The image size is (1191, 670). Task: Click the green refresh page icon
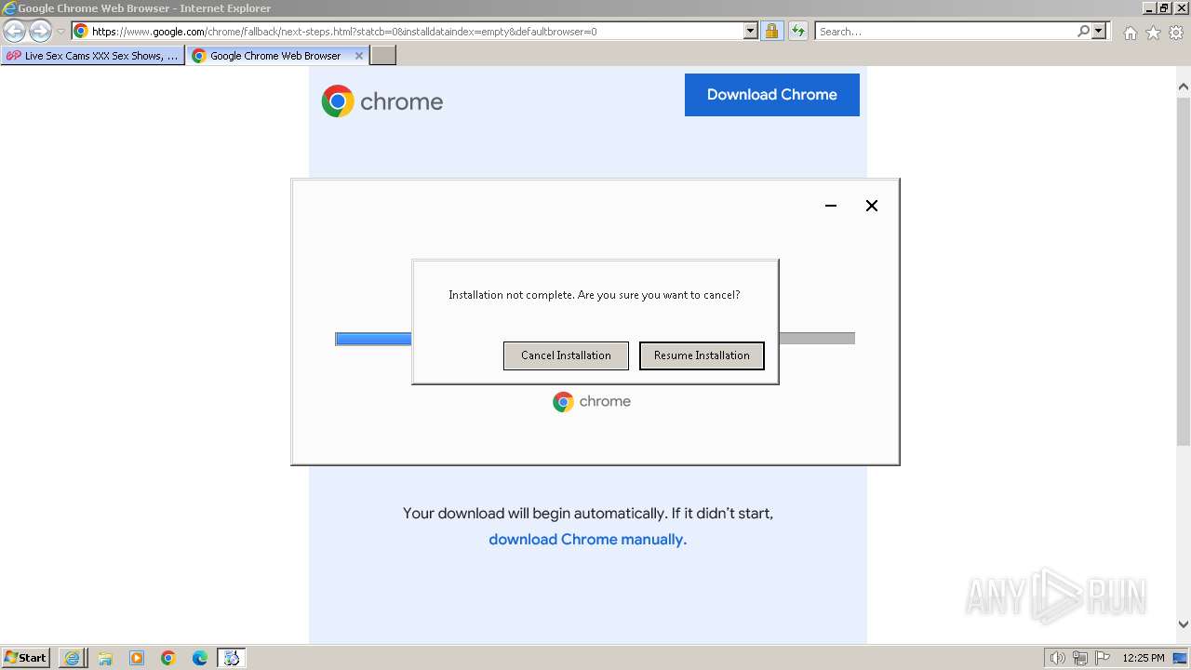[x=798, y=31]
